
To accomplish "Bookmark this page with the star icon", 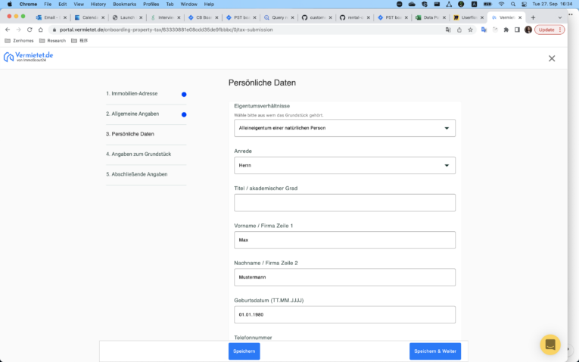I will point(470,30).
